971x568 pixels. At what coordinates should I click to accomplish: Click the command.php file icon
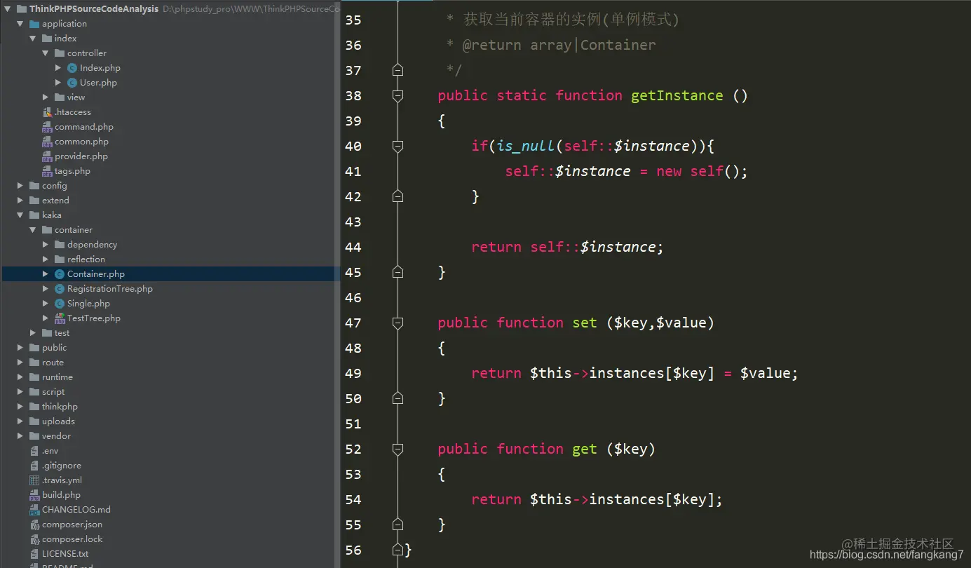coord(47,127)
